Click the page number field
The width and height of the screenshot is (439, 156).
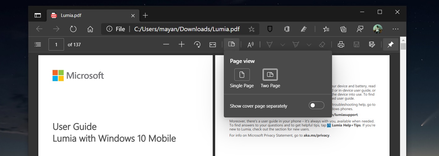click(x=56, y=44)
